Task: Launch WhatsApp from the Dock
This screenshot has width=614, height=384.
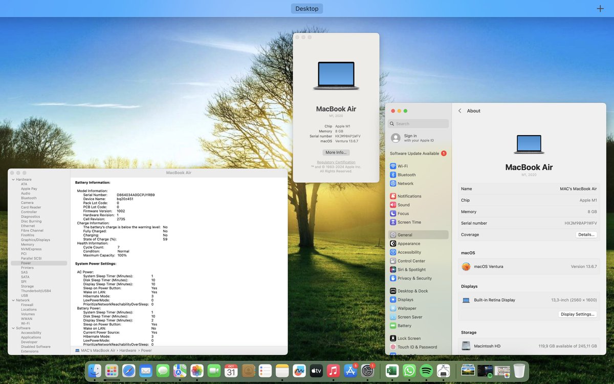Action: pos(409,371)
